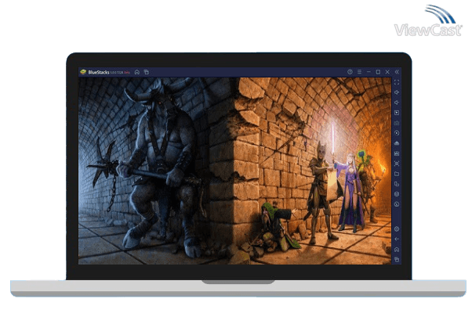
Task: Click the circular play record icon in sidebar
Action: click(x=397, y=133)
